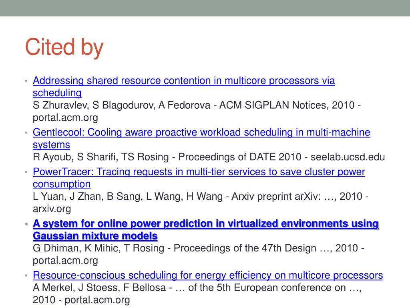
Task: Open Resource-conscious scheduling for energy efficiency link
Action: (208, 275)
